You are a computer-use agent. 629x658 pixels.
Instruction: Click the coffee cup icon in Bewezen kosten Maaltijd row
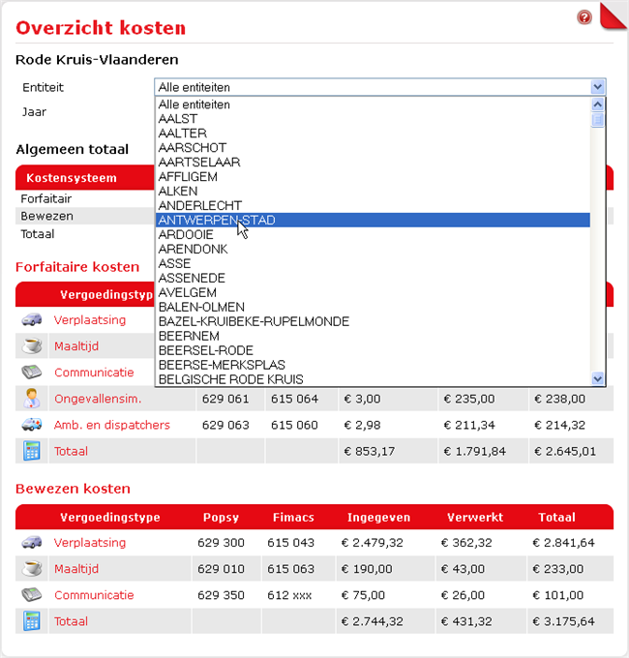[32, 568]
